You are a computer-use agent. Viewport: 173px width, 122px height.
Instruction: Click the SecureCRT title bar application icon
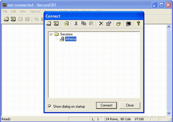pyautogui.click(x=4, y=5)
